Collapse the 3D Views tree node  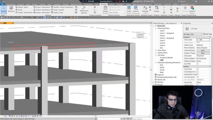coord(156,55)
